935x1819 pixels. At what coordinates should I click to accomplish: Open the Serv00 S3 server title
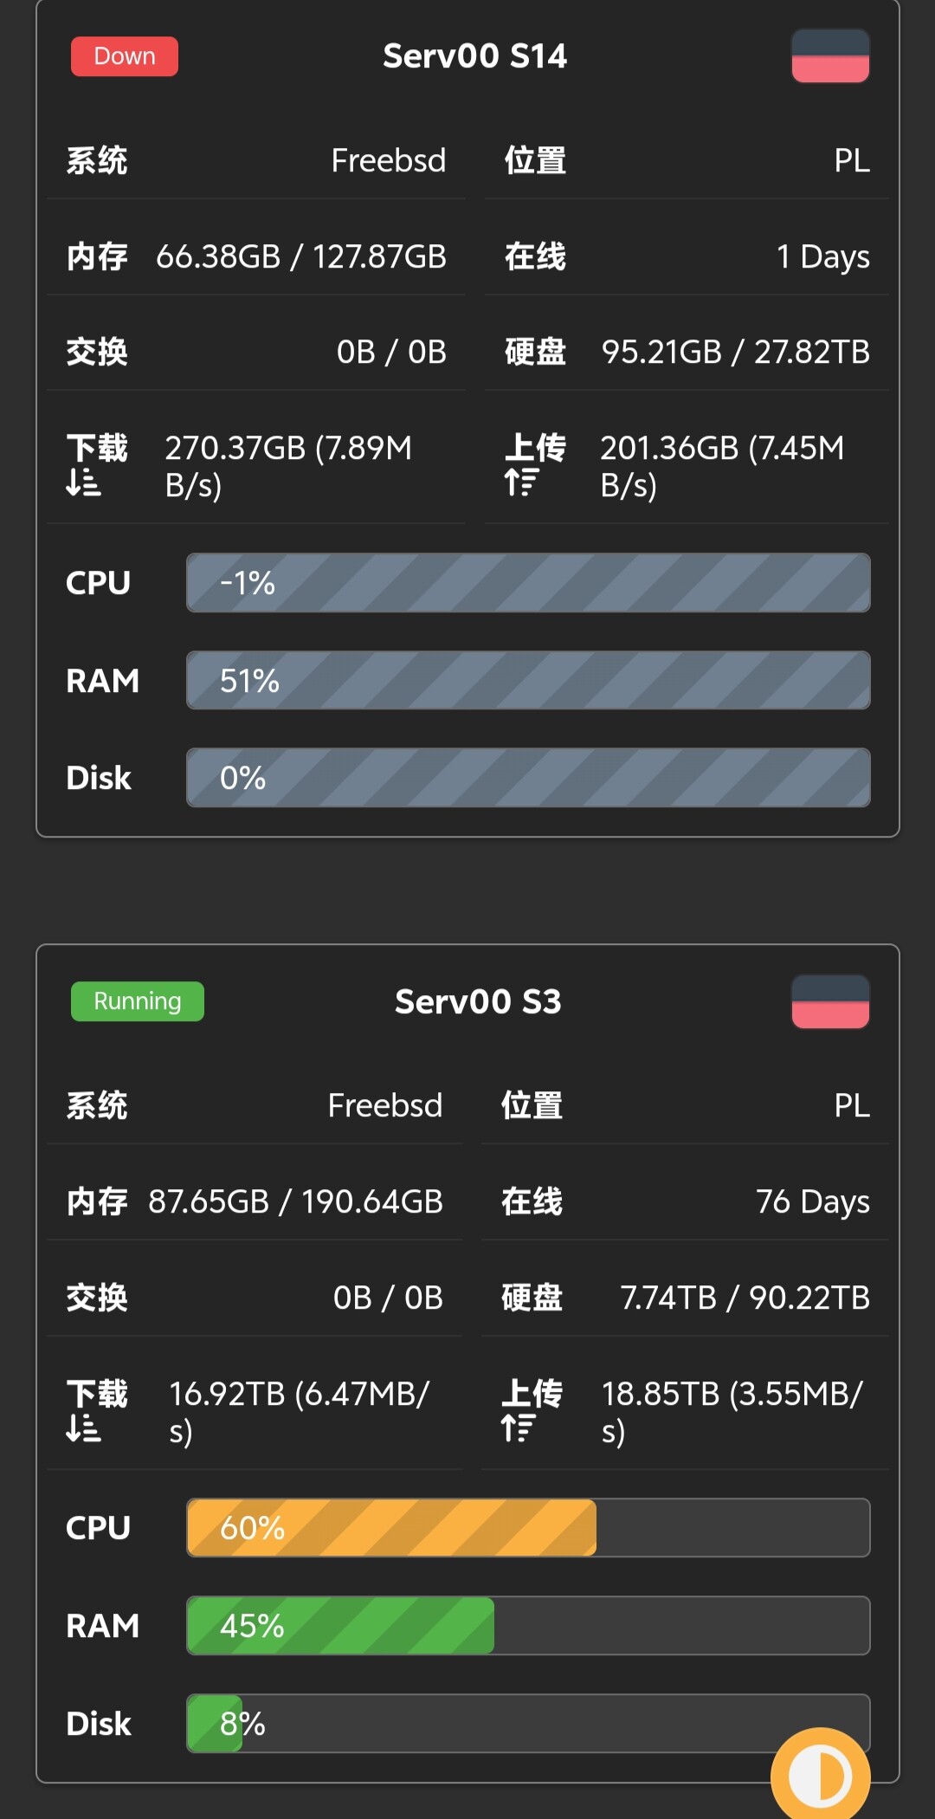[x=478, y=1002]
